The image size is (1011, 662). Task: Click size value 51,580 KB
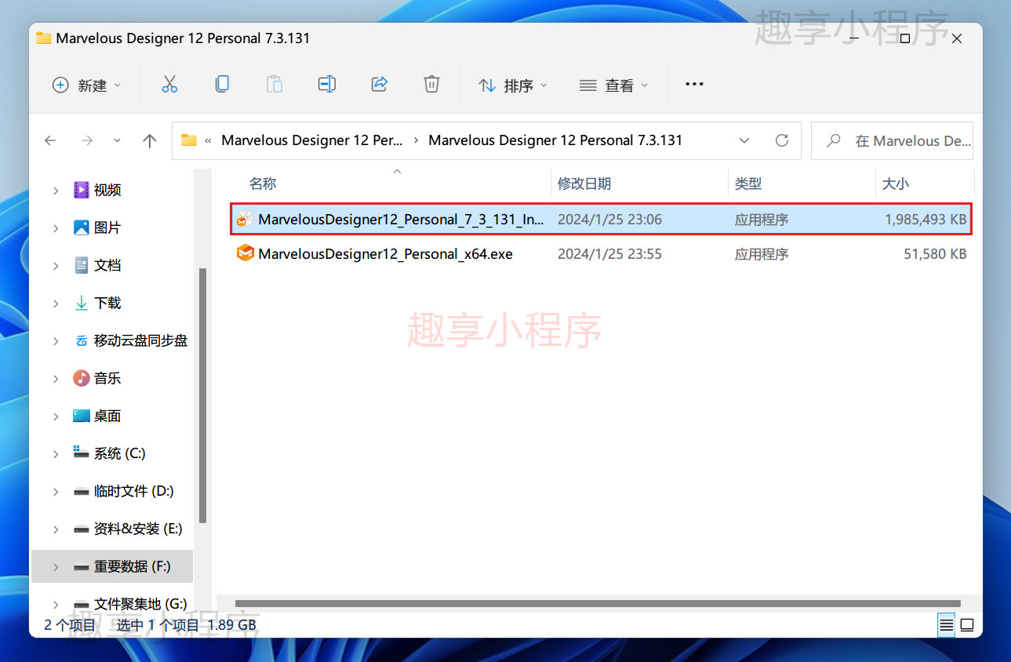tap(935, 254)
